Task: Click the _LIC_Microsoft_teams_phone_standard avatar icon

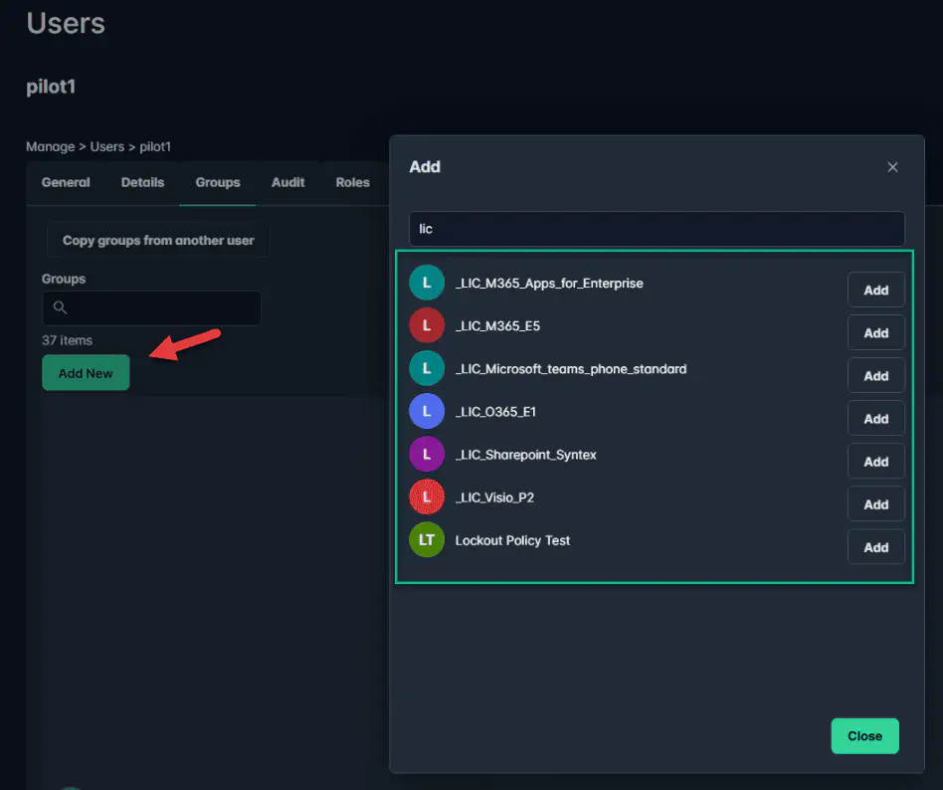Action: (x=426, y=369)
